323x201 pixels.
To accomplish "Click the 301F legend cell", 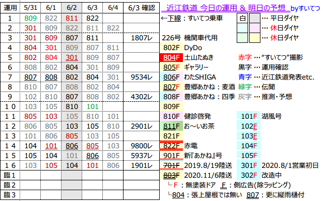I will pos(249,165).
